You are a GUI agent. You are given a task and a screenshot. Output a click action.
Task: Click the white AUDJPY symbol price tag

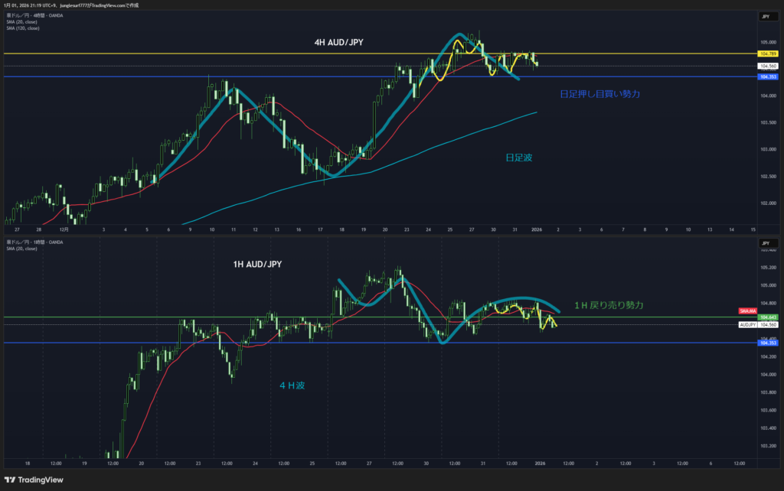747,325
